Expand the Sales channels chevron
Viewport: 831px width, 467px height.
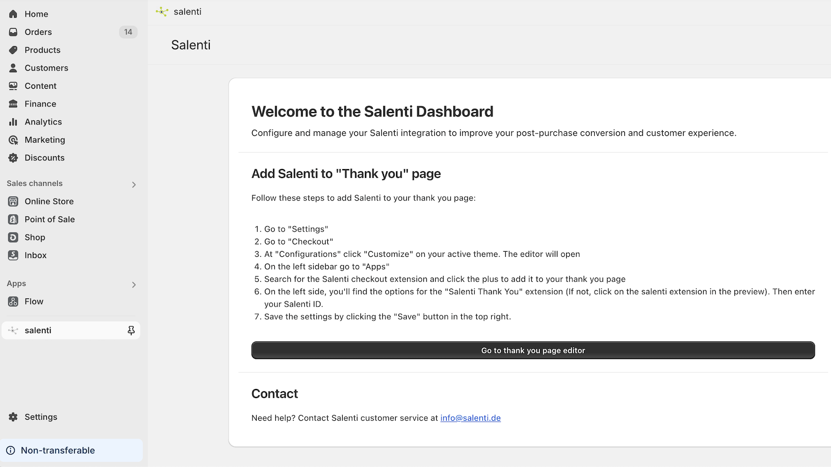134,184
